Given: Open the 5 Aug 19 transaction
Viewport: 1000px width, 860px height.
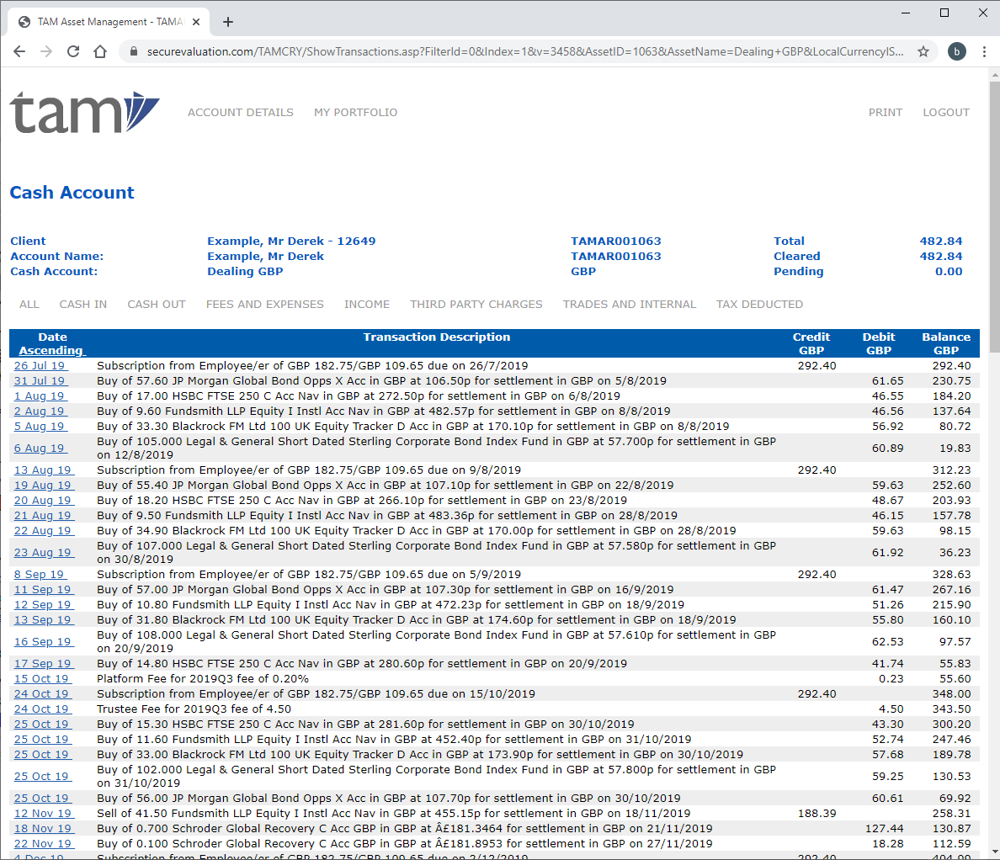Looking at the screenshot, I should [40, 426].
